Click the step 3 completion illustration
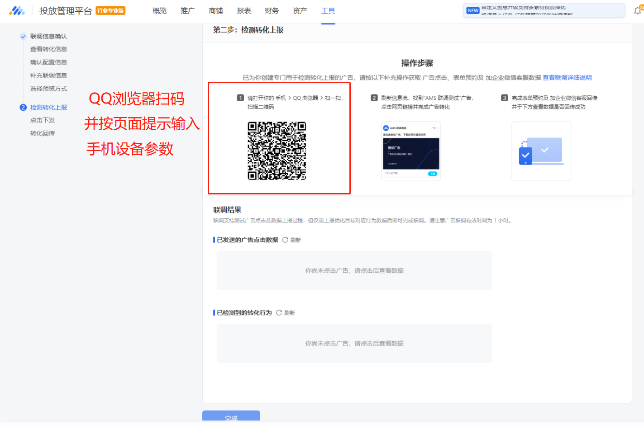Image resolution: width=644 pixels, height=425 pixels. [x=541, y=151]
